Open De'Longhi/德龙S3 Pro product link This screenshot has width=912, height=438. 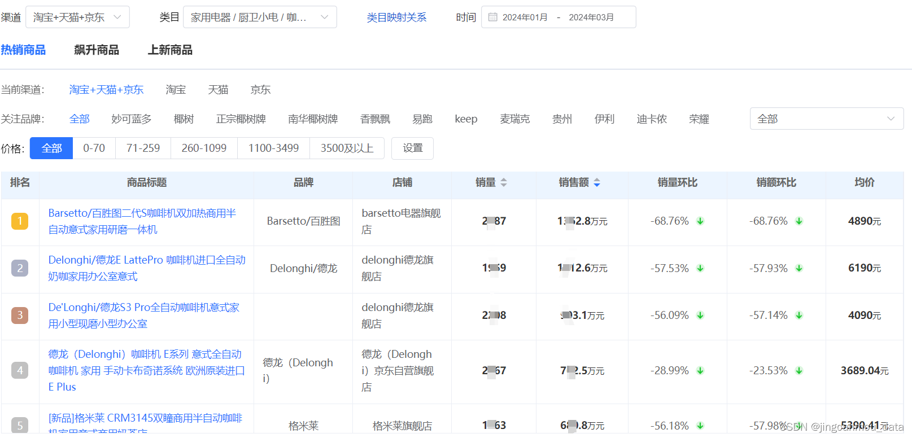click(144, 316)
